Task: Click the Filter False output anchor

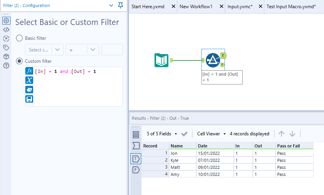Action: [x=222, y=65]
